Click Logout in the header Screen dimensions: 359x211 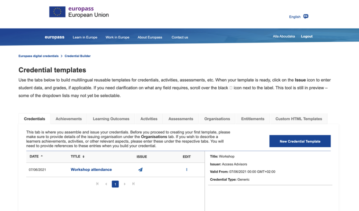307,37
